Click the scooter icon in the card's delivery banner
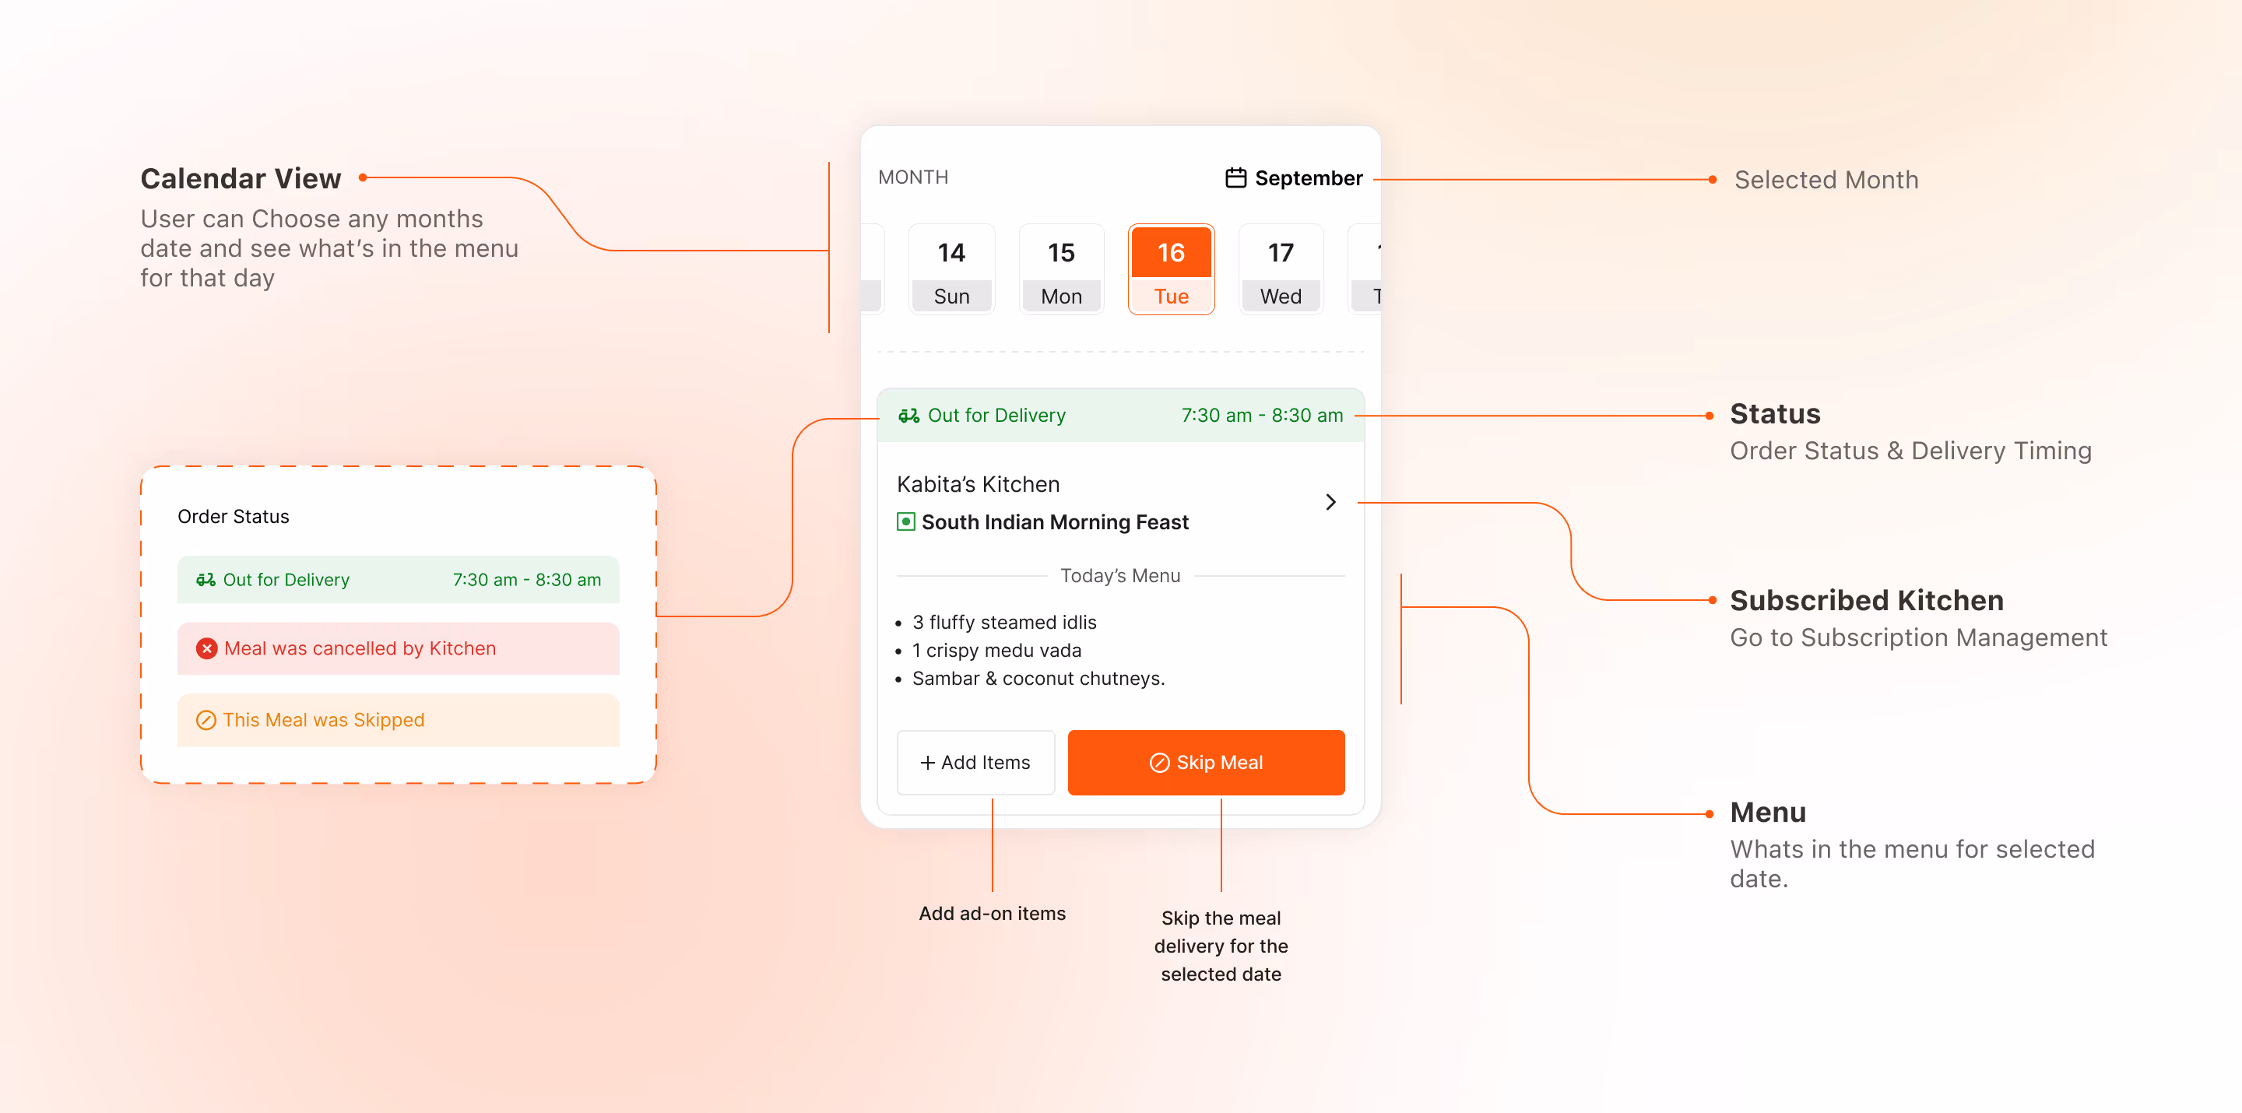The height and width of the screenshot is (1113, 2242). point(908,416)
